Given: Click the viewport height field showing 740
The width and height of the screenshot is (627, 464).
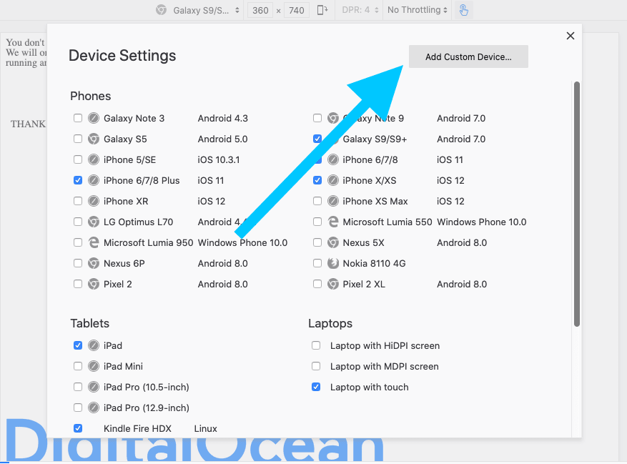Looking at the screenshot, I should pos(296,11).
